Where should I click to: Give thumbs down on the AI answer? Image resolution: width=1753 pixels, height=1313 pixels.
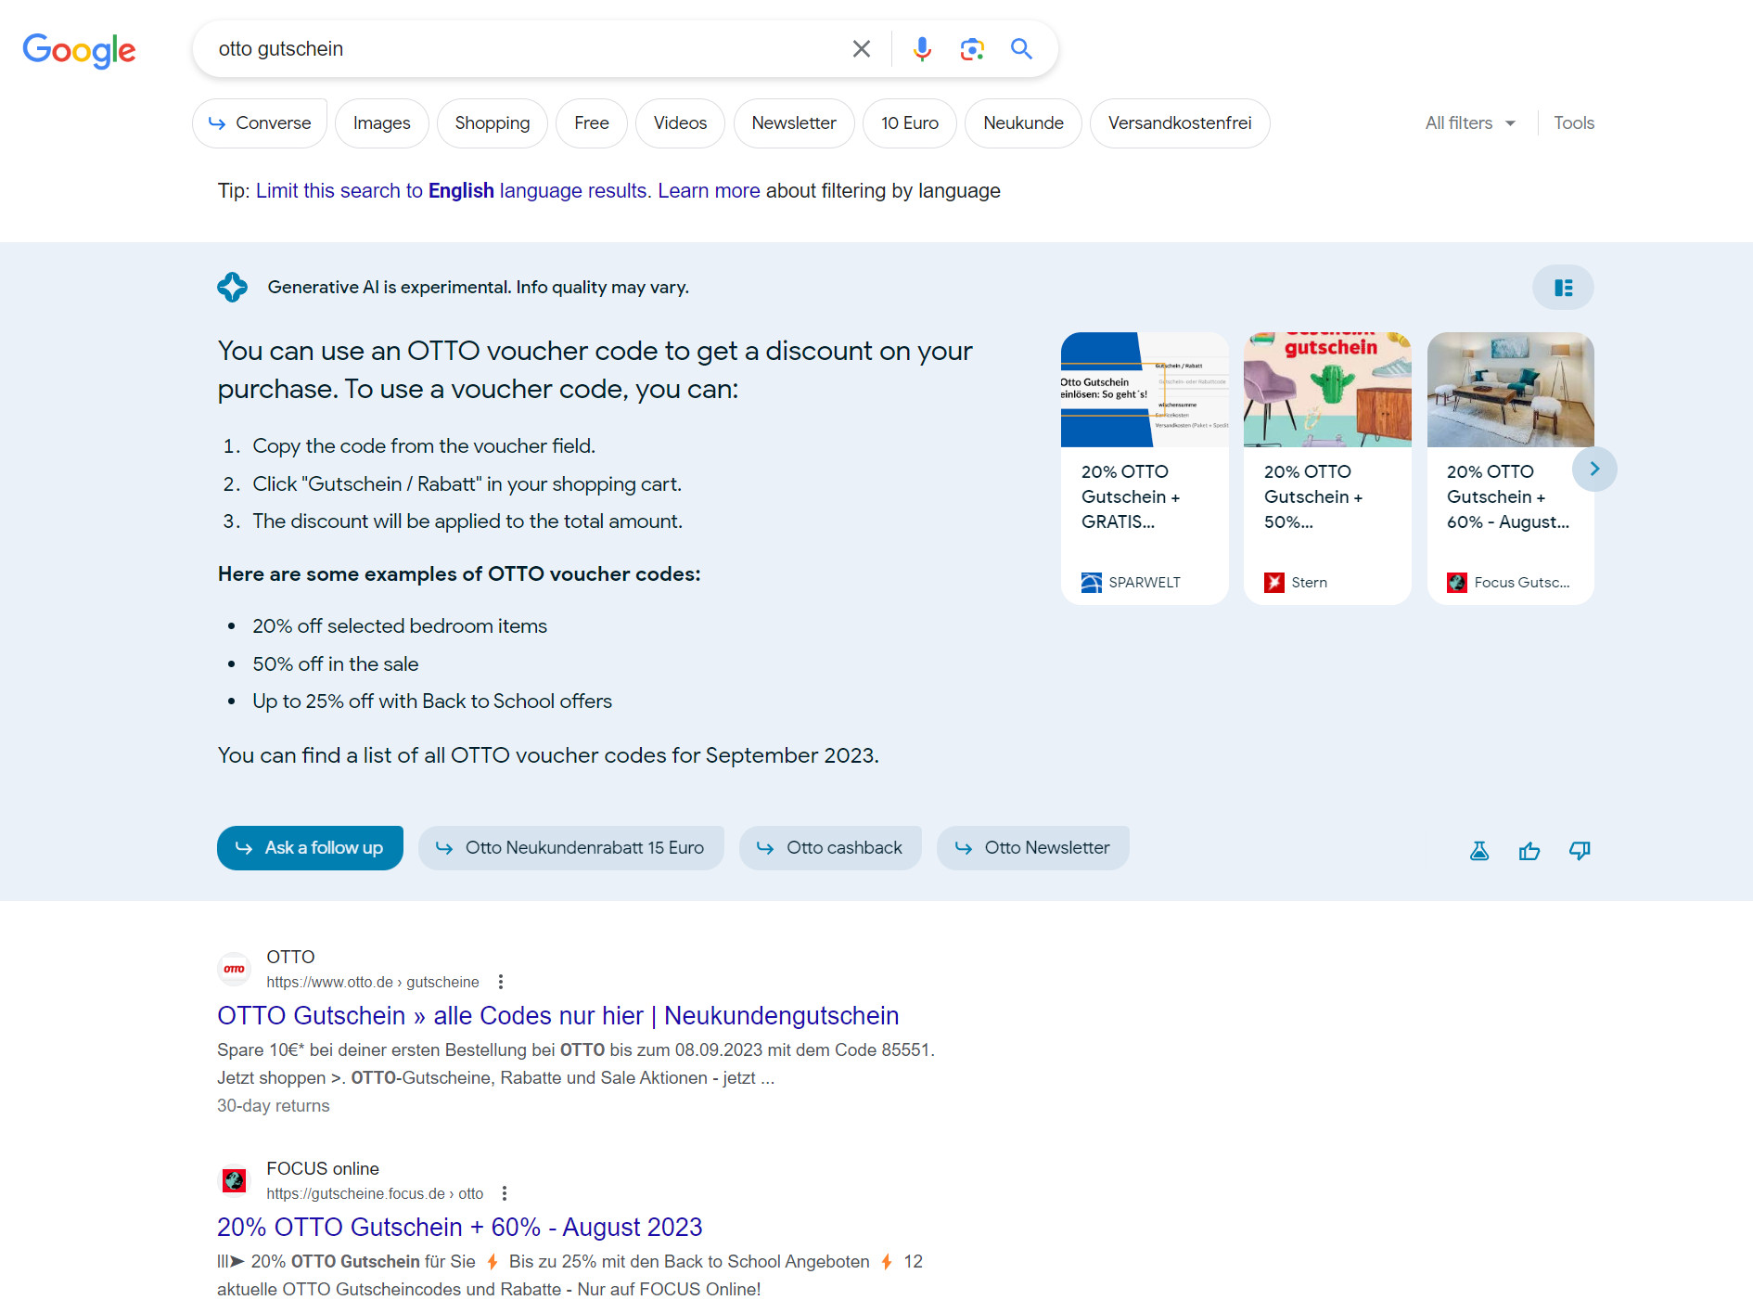(1579, 850)
